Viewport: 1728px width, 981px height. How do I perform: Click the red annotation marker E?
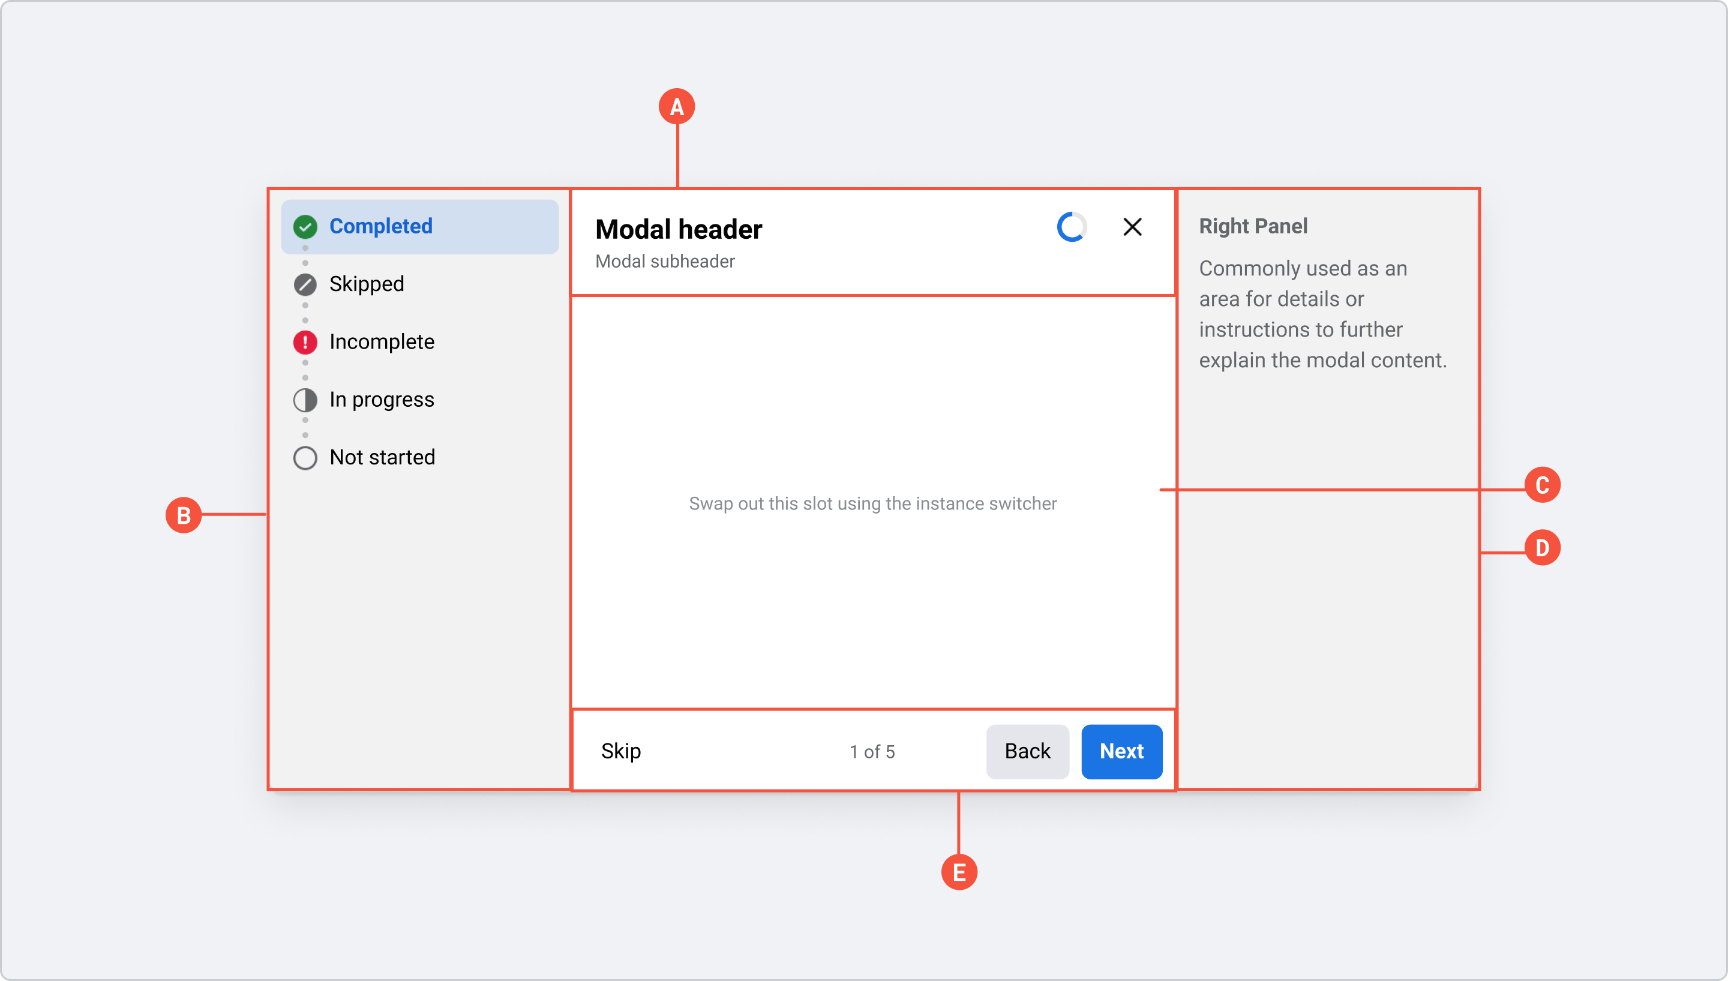pyautogui.click(x=959, y=872)
